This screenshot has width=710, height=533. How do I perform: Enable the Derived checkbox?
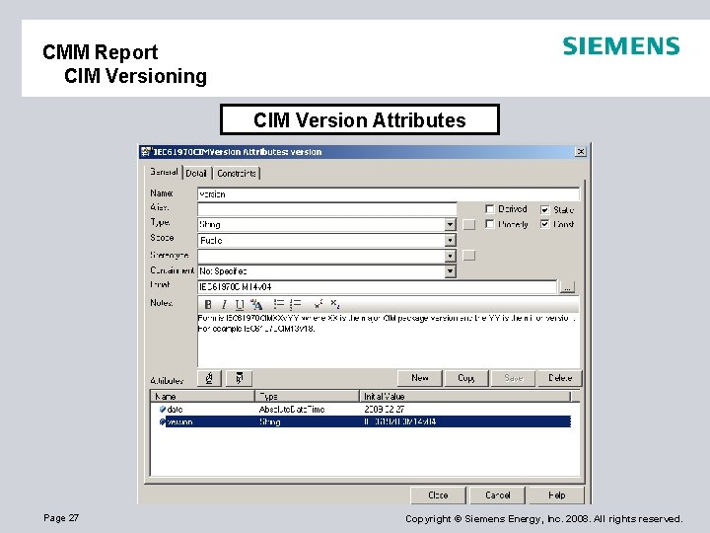[x=489, y=209]
